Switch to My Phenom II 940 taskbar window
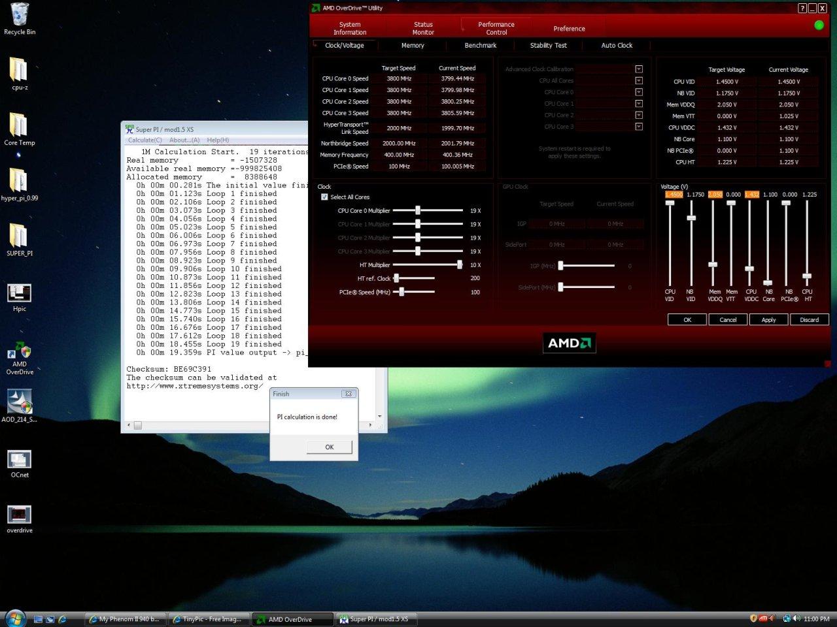The image size is (837, 627). click(x=126, y=619)
